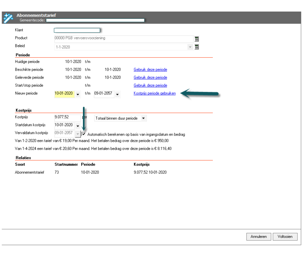
Task: Click into the Klant input field
Action: [77, 30]
